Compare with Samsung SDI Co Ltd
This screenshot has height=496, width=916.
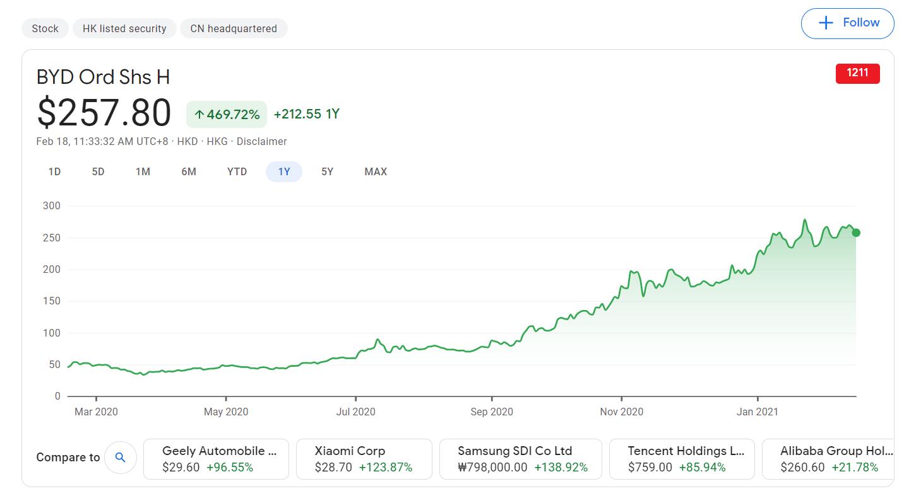tap(520, 459)
